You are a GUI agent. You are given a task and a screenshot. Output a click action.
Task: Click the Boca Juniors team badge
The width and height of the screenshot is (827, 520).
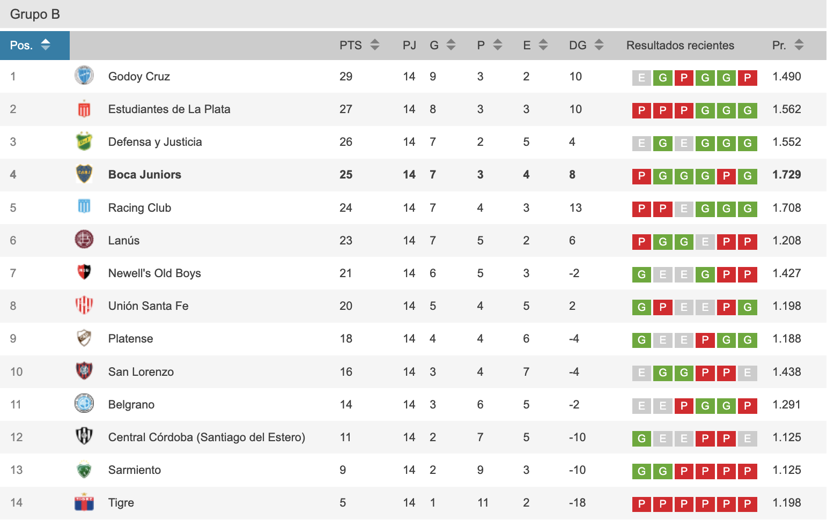(84, 174)
